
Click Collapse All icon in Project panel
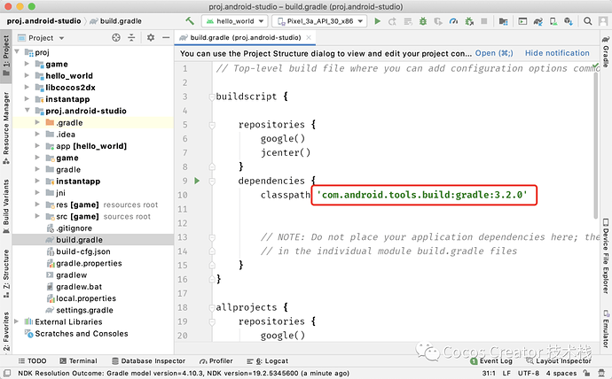tap(131, 37)
